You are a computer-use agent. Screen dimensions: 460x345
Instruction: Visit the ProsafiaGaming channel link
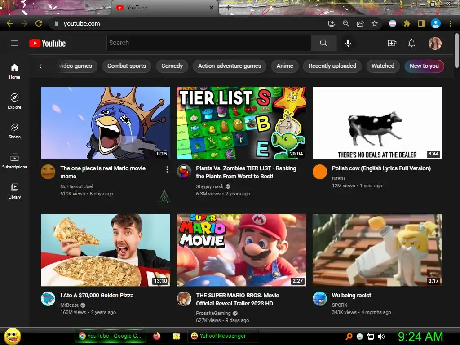click(x=213, y=313)
